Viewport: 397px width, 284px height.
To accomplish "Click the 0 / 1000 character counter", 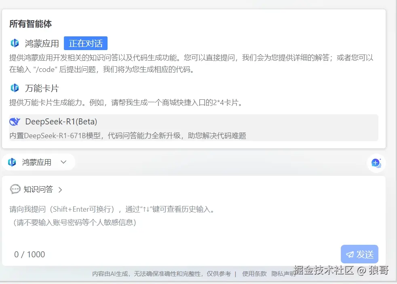I will pos(30,255).
